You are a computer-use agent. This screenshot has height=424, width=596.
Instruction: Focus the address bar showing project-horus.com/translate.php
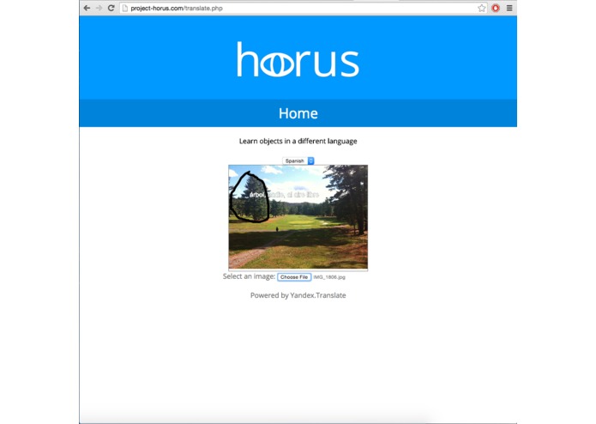(x=304, y=8)
